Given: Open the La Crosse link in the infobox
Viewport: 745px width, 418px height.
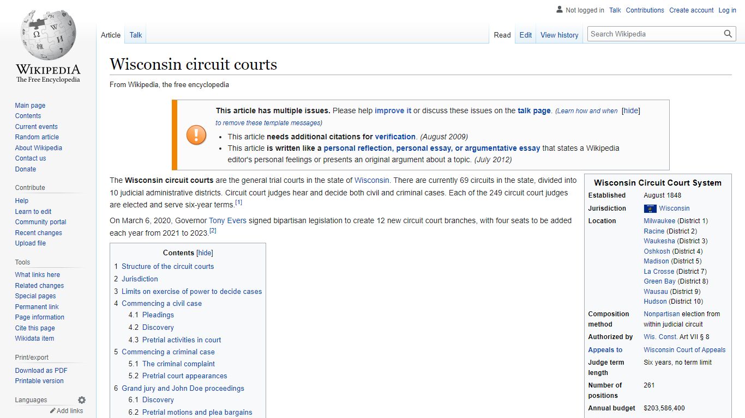Looking at the screenshot, I should tap(659, 271).
